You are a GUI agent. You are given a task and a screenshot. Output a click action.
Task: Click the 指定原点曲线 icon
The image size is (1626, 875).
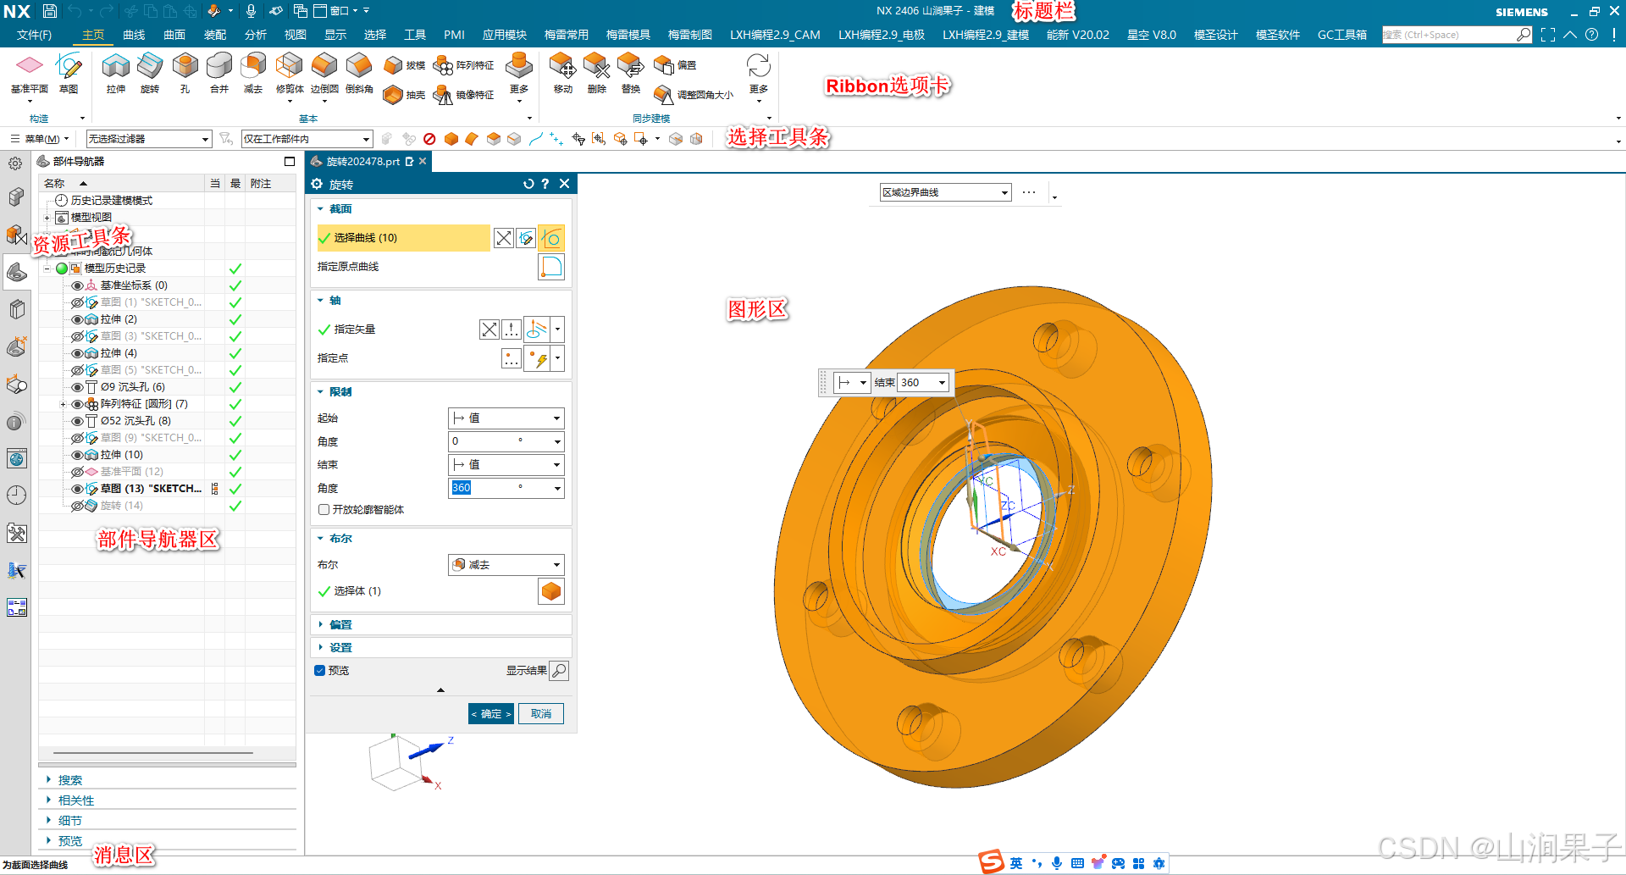[551, 267]
